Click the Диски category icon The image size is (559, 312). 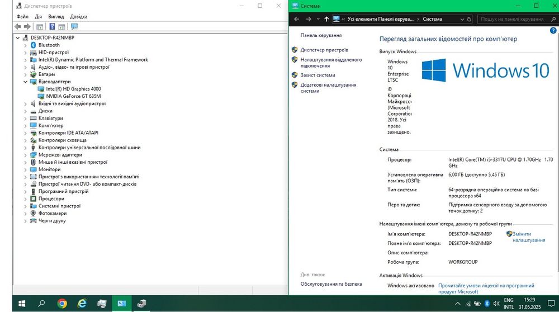(x=33, y=111)
